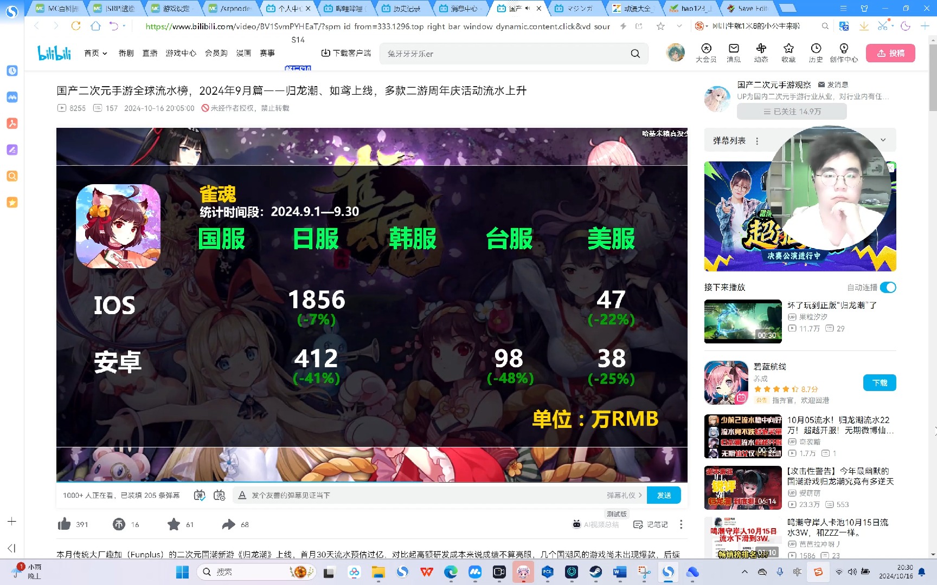
Task: Open the 消息 messages icon
Action: pyautogui.click(x=734, y=53)
